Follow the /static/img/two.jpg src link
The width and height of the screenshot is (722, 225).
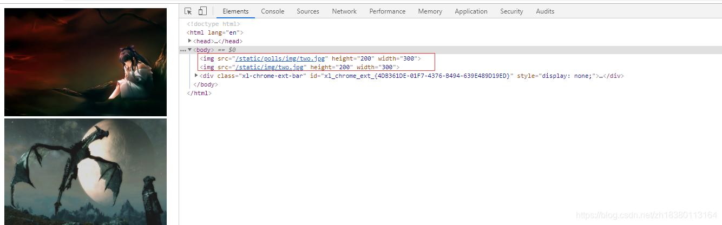(x=271, y=67)
